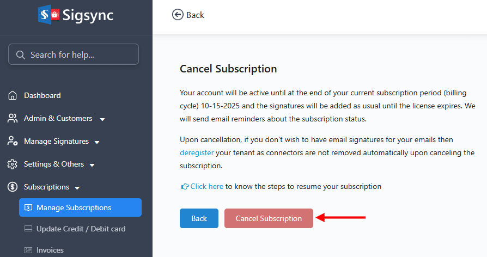This screenshot has height=257, width=487.
Task: Click the pointing hand icon beside Click here
Action: [x=185, y=187]
